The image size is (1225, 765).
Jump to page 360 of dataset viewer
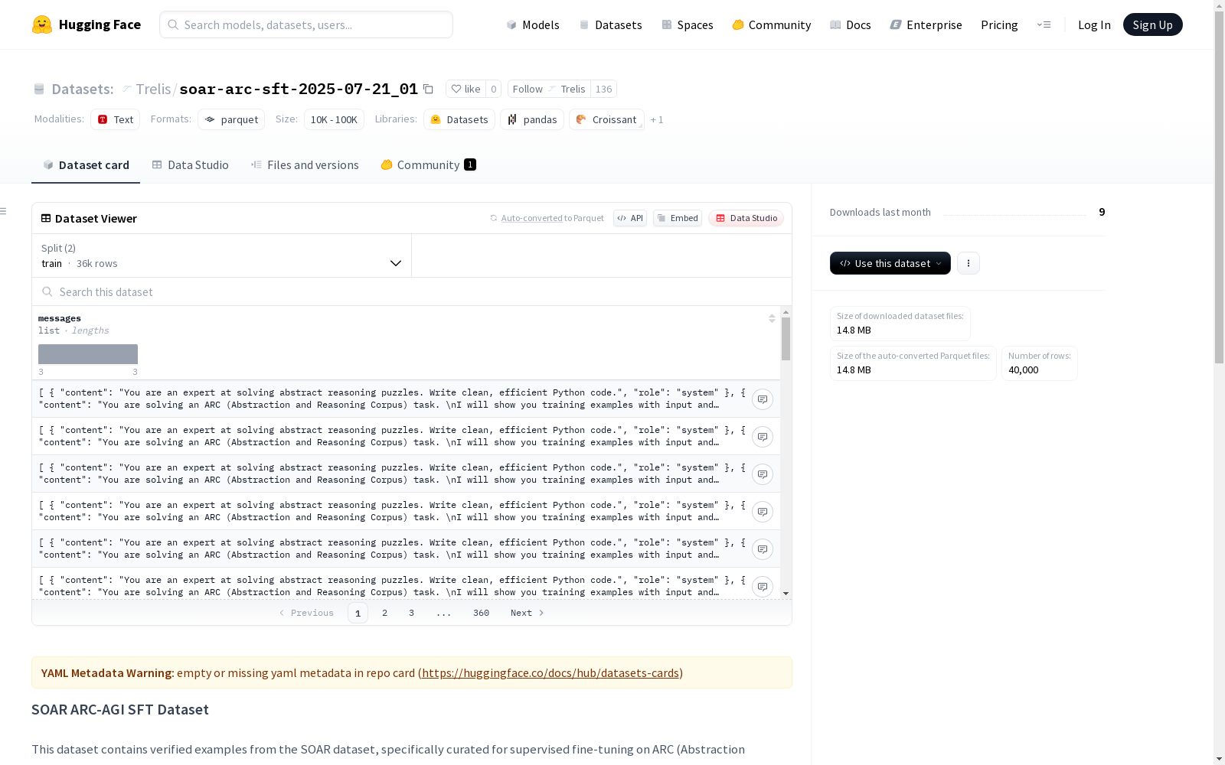pyautogui.click(x=481, y=613)
